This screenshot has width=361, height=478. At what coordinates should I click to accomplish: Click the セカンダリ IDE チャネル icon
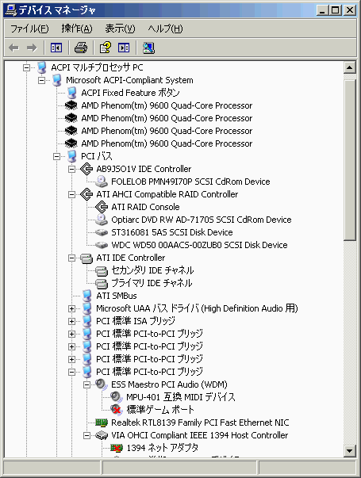click(x=102, y=271)
